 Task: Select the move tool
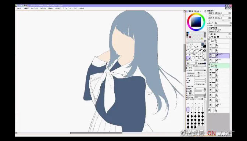point(188,47)
